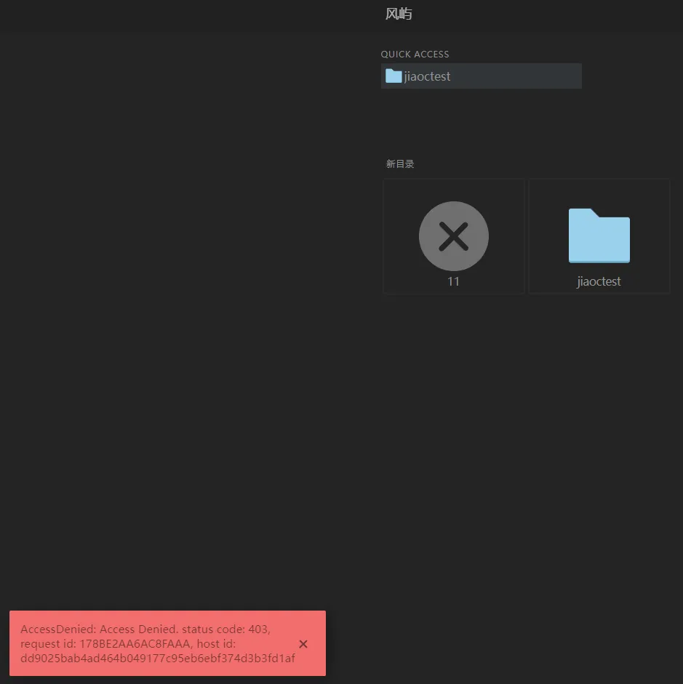Click the 新目录 section heading
The height and width of the screenshot is (684, 683).
400,164
